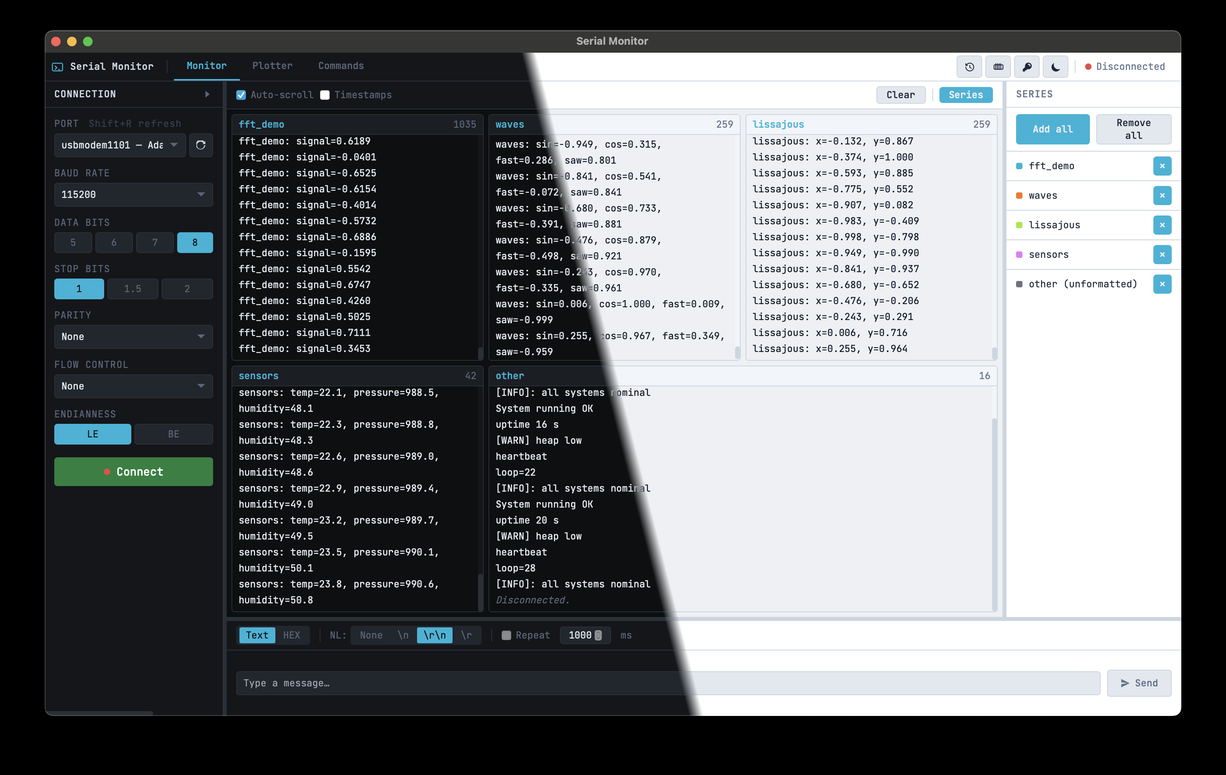Image resolution: width=1226 pixels, height=775 pixels.
Task: Open the Parity dropdown
Action: click(x=133, y=336)
